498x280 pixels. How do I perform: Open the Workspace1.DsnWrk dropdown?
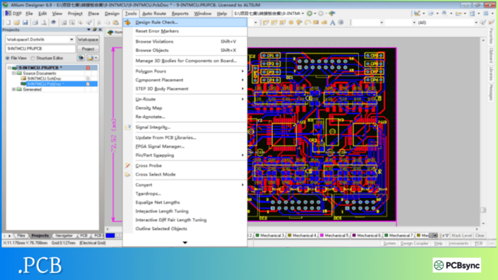point(71,40)
